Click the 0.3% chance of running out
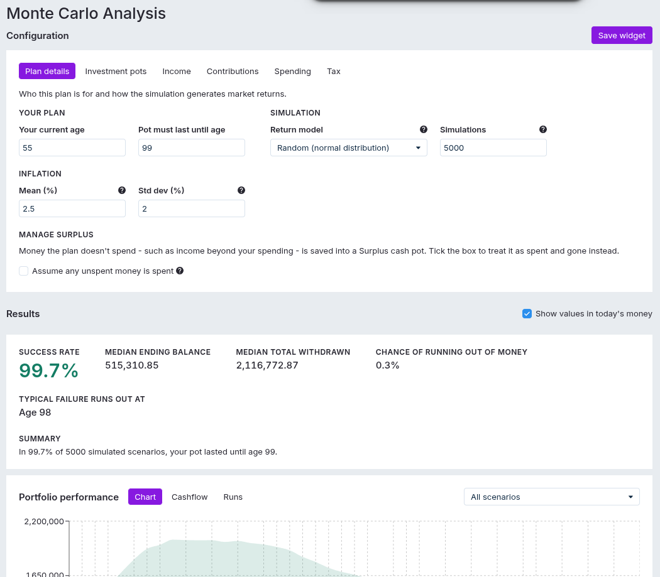 coord(387,365)
